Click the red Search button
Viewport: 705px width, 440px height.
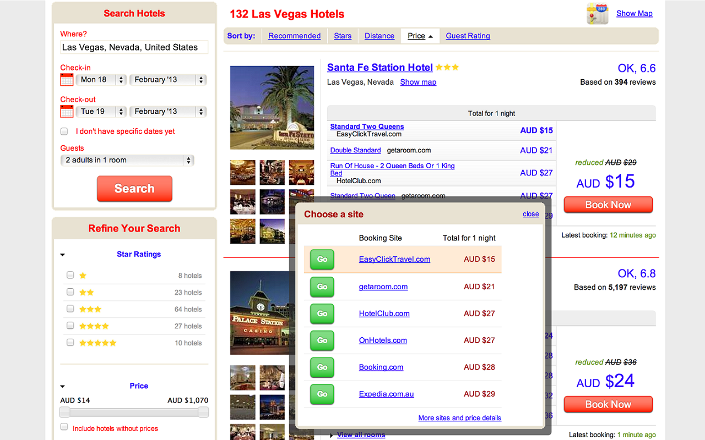(x=134, y=189)
